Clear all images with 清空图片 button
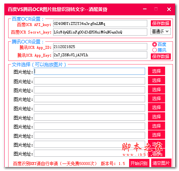 point(161,163)
